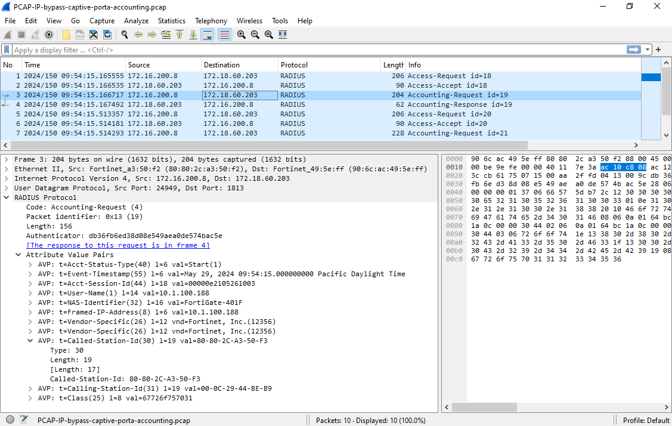Click the Stop capture icon
Viewport: 672px width, 426px height.
coord(20,35)
